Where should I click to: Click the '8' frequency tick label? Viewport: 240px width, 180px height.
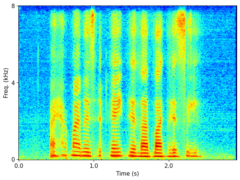(13, 6)
